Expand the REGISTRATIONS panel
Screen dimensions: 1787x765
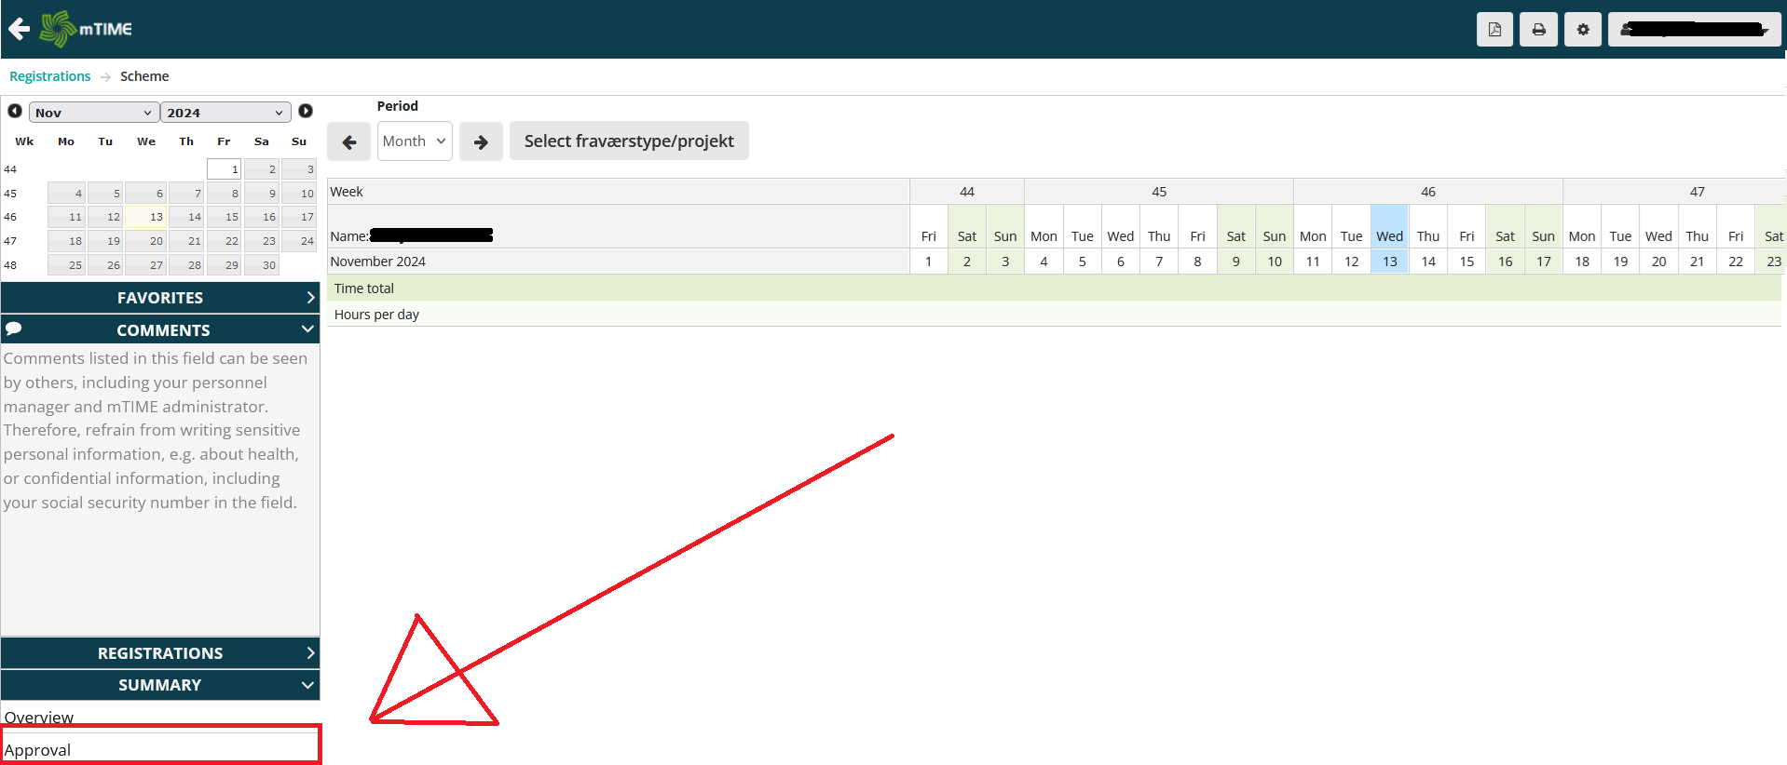(x=160, y=653)
